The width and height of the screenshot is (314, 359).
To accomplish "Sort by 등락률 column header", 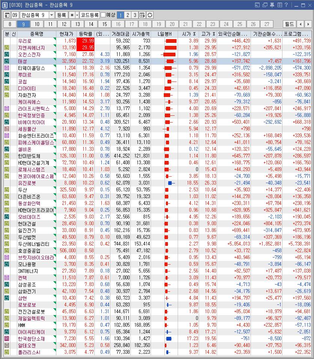I will click(85, 34).
